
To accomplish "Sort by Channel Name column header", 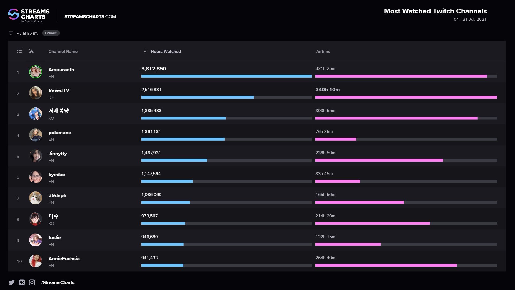I will 63,51.
